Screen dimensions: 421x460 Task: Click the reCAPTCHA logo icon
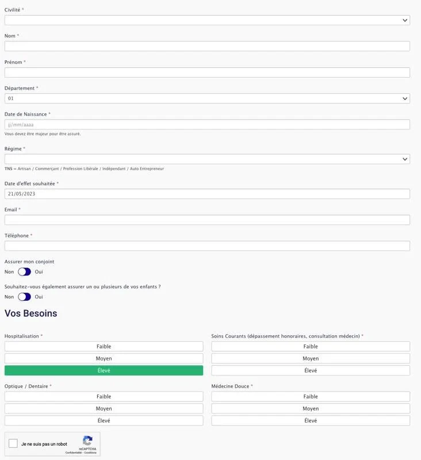click(x=87, y=440)
